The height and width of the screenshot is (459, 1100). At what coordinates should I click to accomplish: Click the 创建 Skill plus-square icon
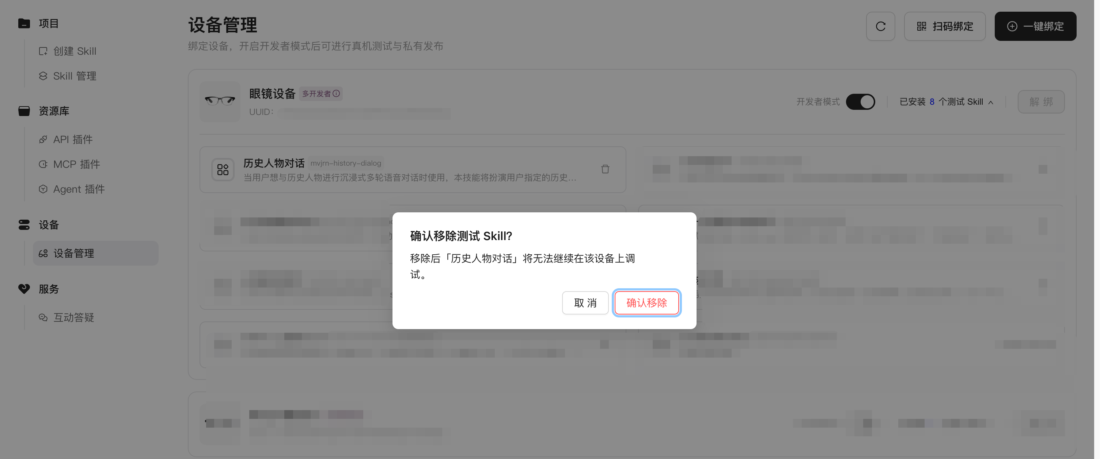(x=43, y=51)
